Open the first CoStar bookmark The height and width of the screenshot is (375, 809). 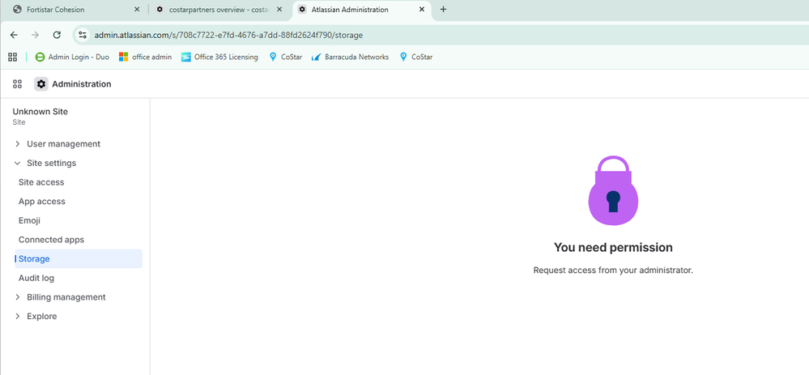coord(286,58)
